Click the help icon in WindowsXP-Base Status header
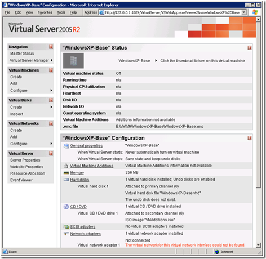Viewport: 266px width, 259px height. 249,48
